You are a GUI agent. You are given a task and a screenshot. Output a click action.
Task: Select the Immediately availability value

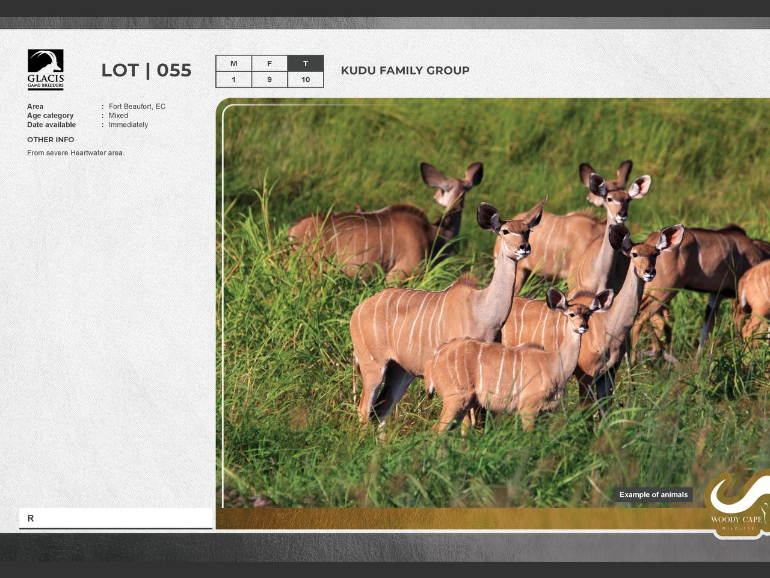(128, 125)
